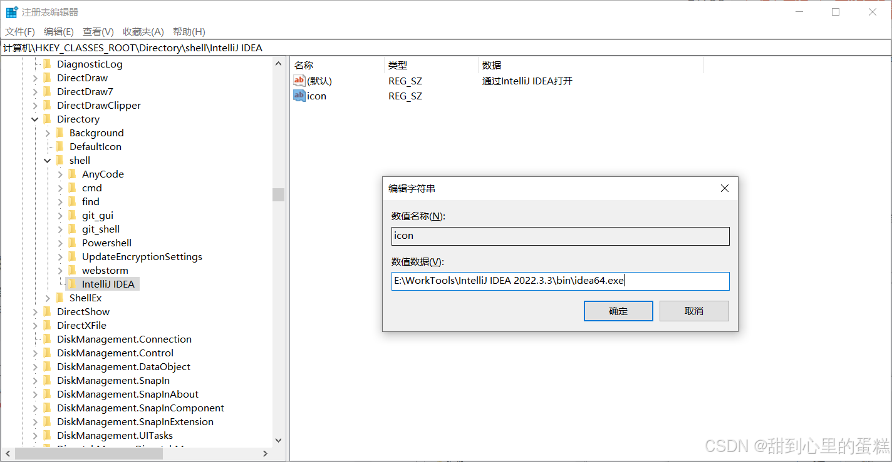Screen dimensions: 892x462
Task: Click the folder icon of DiskManagement.DataObject
Action: pos(48,366)
